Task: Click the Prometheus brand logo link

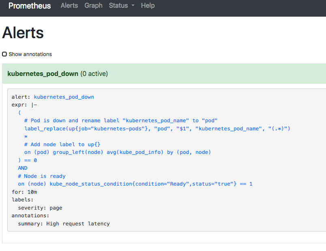Action: (30, 6)
